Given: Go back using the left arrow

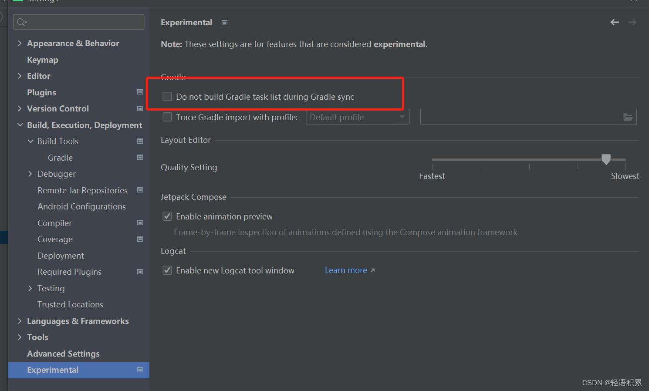Looking at the screenshot, I should pyautogui.click(x=615, y=22).
